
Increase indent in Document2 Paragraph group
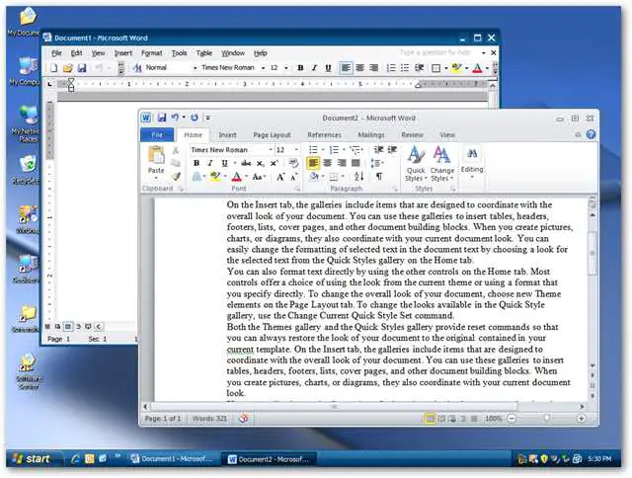point(392,150)
